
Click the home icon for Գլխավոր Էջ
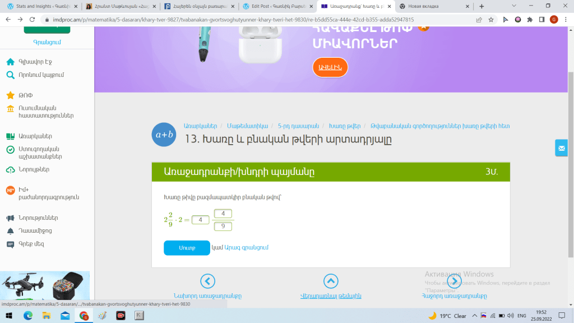click(x=10, y=62)
